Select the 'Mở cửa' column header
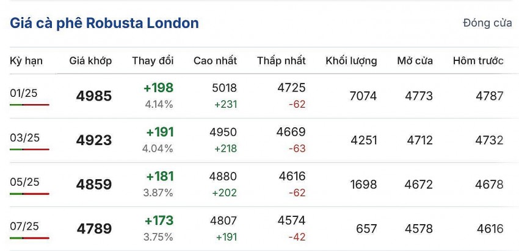The height and width of the screenshot is (251, 519). coord(415,61)
